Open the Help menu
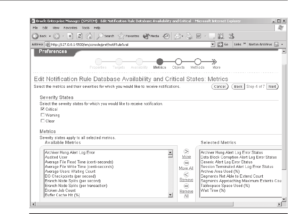The height and width of the screenshot is (214, 288). coord(97,28)
